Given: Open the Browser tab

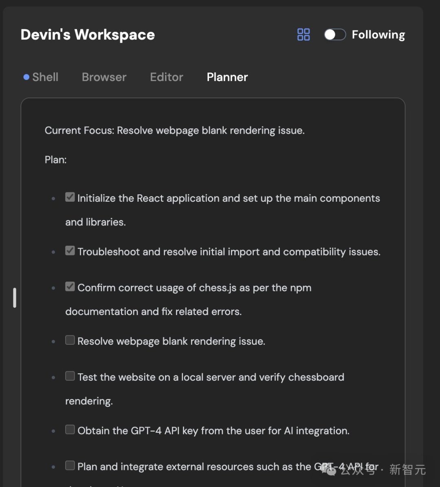Looking at the screenshot, I should (x=104, y=77).
